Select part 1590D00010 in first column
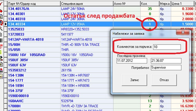Screen dimensions: 196x111 coord(18,96)
